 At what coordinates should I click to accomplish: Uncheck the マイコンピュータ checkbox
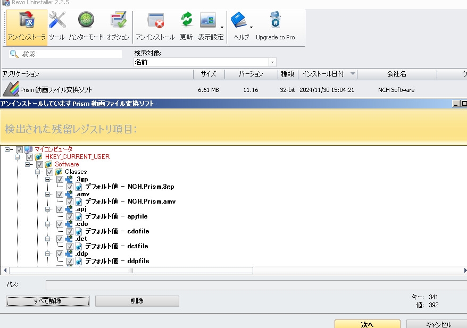(19, 149)
